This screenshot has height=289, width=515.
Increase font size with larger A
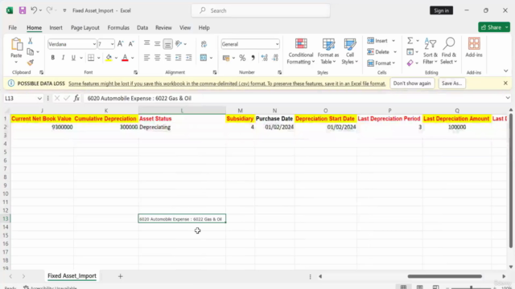point(120,44)
